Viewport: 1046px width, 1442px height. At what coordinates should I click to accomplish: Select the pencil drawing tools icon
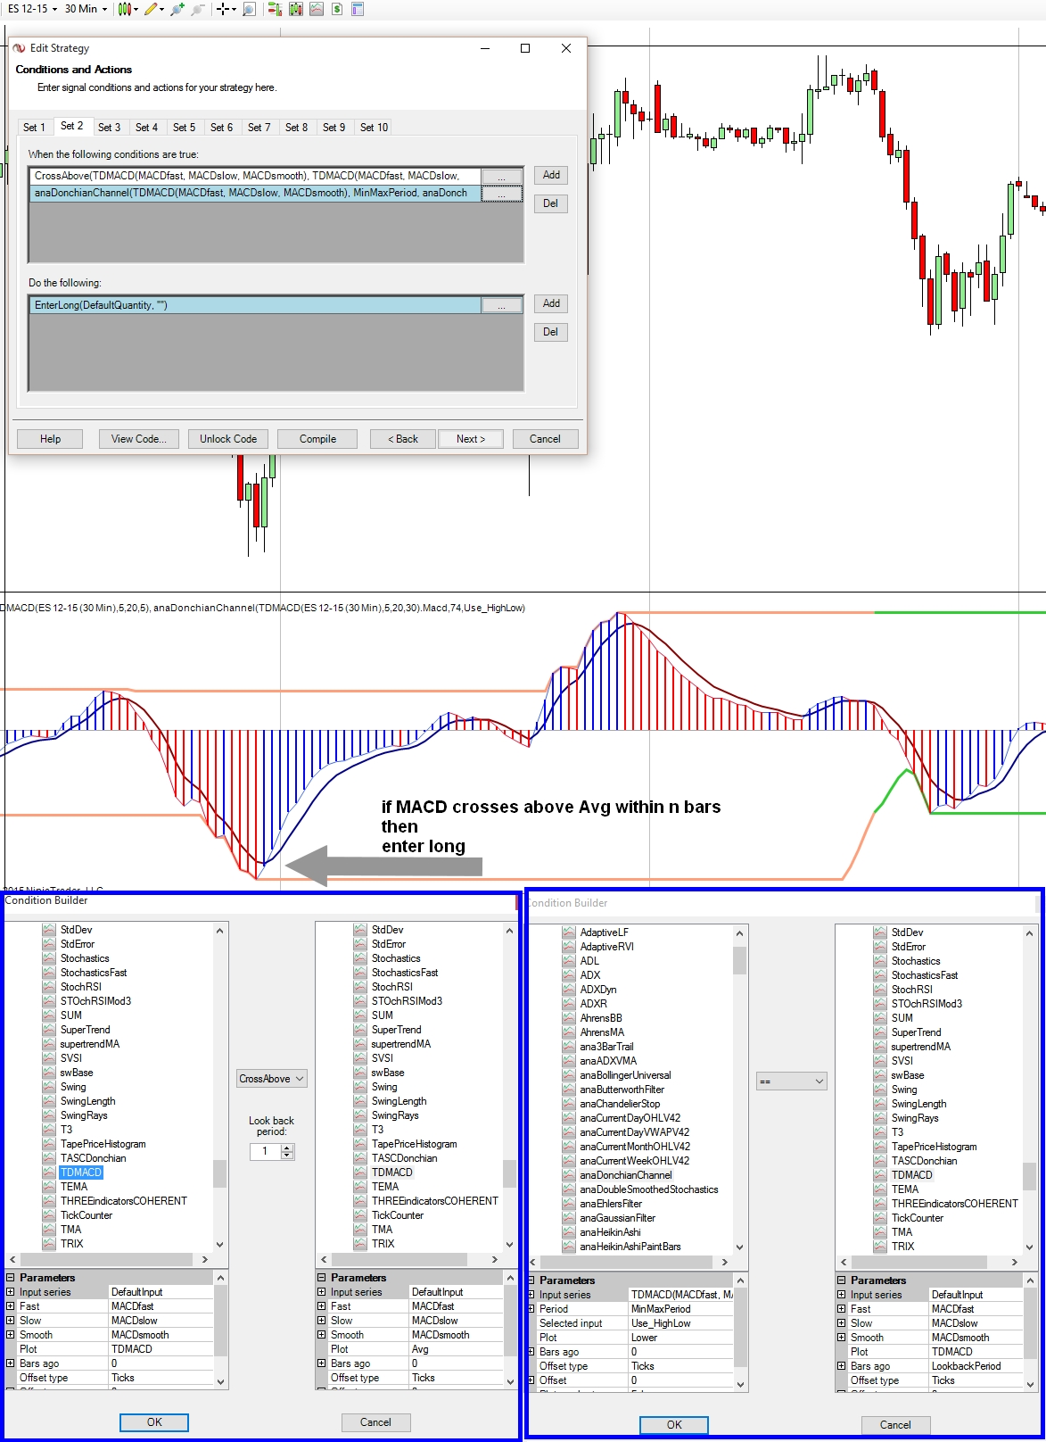(151, 9)
